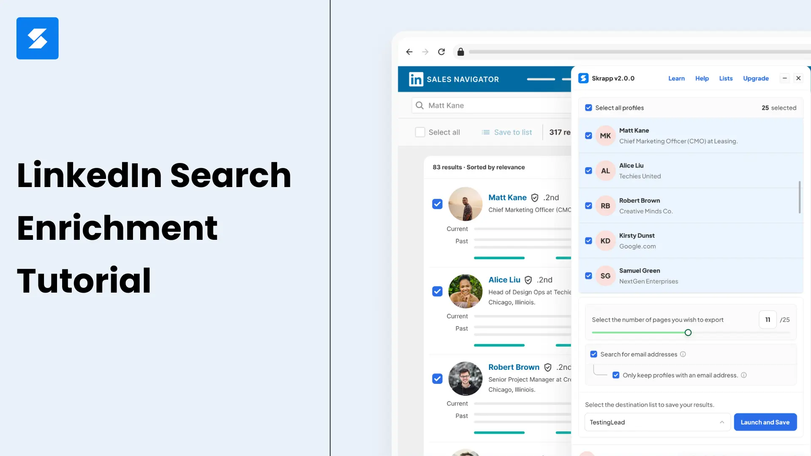Screen dimensions: 811x456
Task: Click the LinkedIn Sales Navigator logo
Action: click(x=416, y=79)
